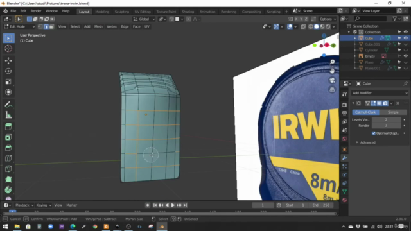
Task: Enable face select mode
Action: (x=51, y=26)
